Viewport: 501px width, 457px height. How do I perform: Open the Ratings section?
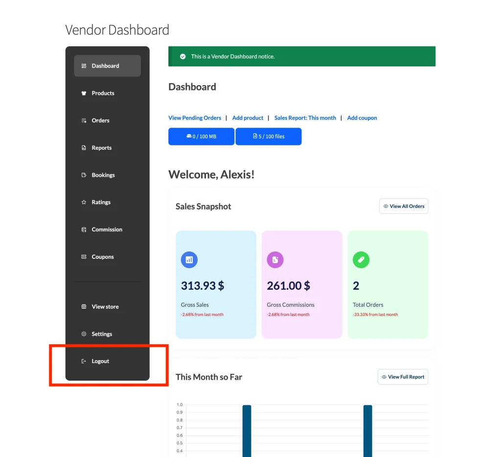(x=107, y=202)
